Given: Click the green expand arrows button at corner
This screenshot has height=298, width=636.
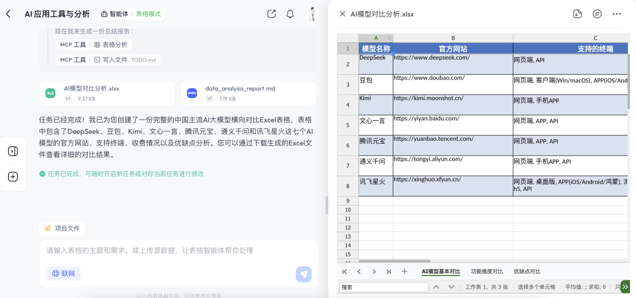Looking at the screenshot, I should 625,287.
